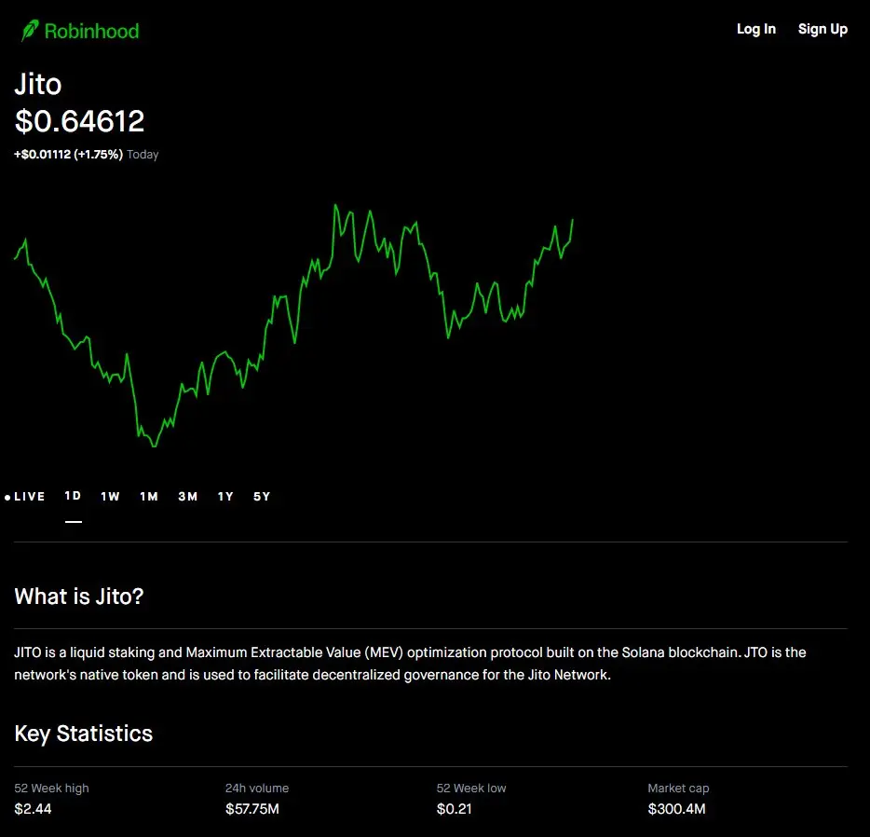This screenshot has height=837, width=870.
Task: Click the Jito price line chart
Action: tap(293, 325)
